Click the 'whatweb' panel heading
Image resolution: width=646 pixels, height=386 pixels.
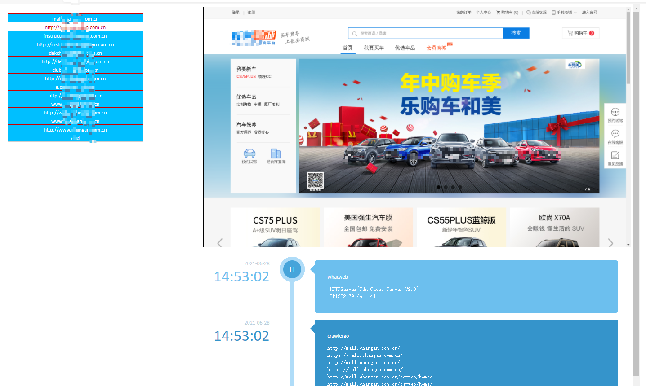(x=338, y=277)
